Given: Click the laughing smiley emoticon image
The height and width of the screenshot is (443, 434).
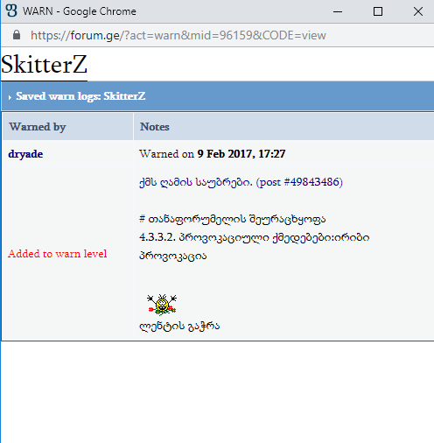Looking at the screenshot, I should tap(162, 305).
